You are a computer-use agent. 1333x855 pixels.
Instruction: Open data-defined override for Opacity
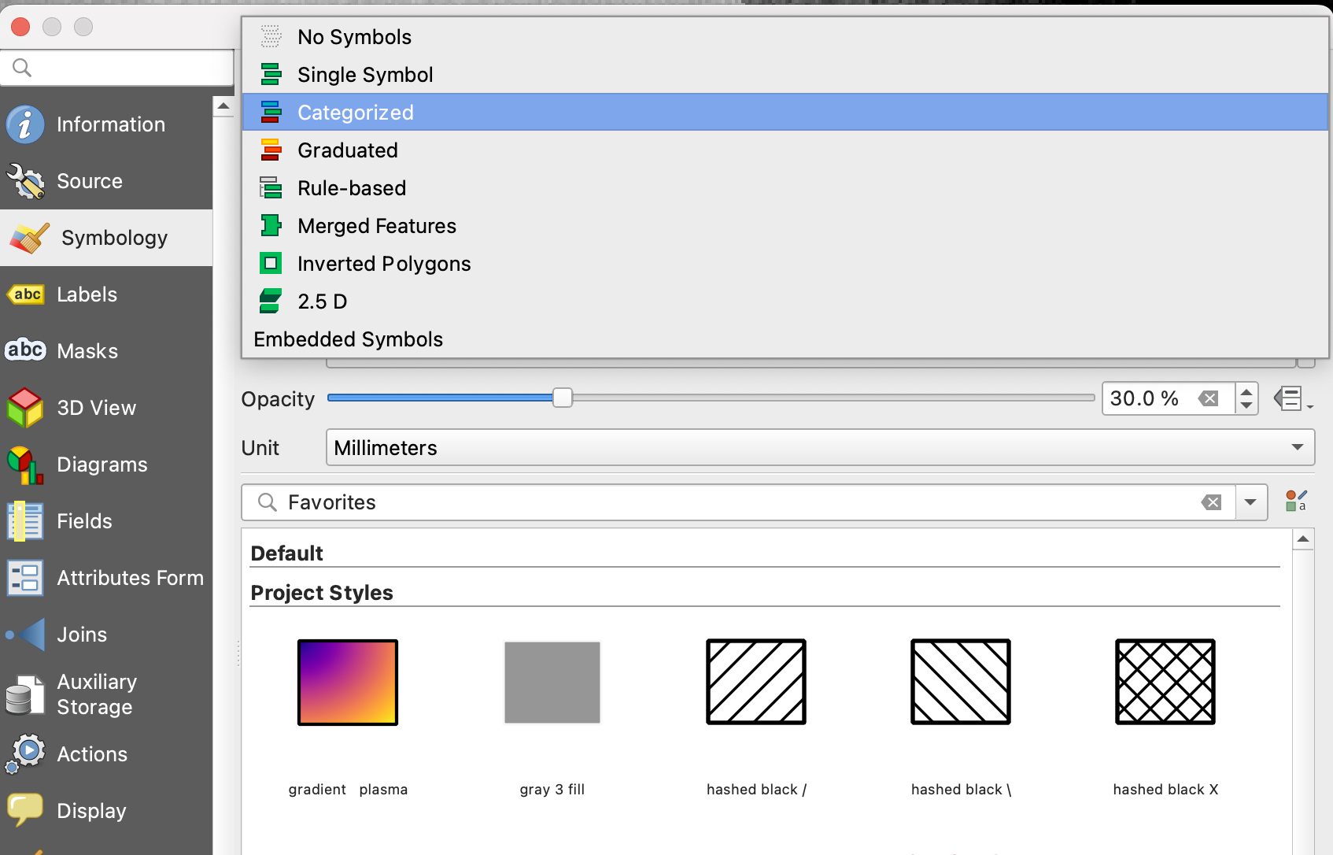click(x=1293, y=398)
